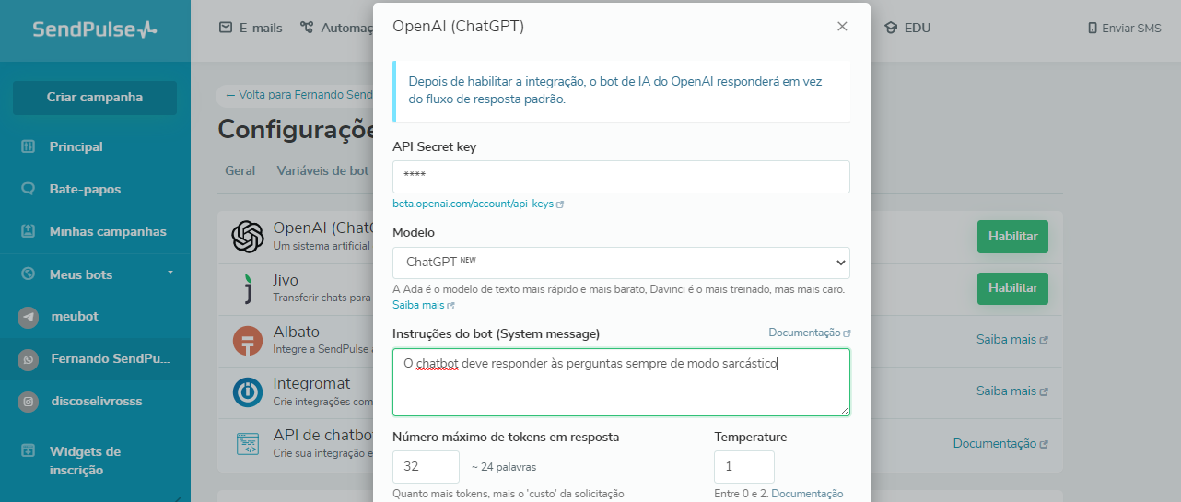Viewport: 1181px width, 502px height.
Task: Click Habilitar button for OpenAI integration
Action: [1012, 237]
